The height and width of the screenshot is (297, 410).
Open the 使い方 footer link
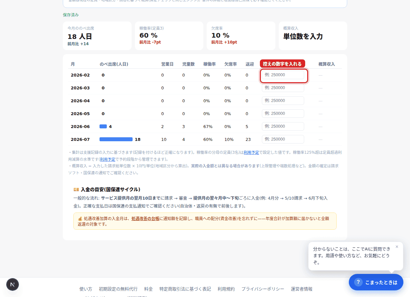(86, 289)
